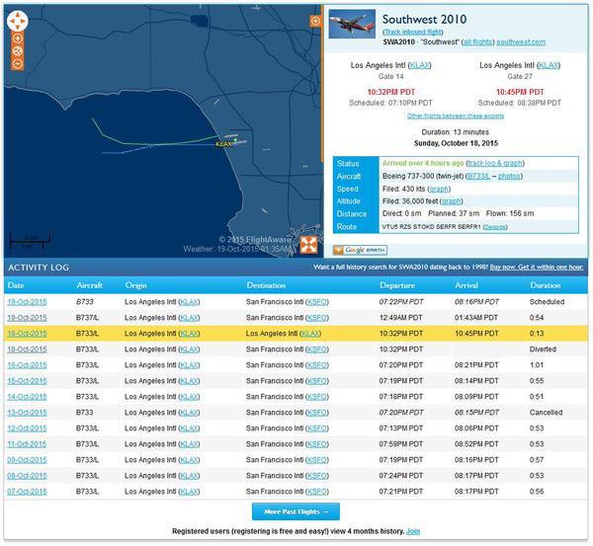Click Buy now full history link
Image resolution: width=593 pixels, height=546 pixels.
(537, 268)
